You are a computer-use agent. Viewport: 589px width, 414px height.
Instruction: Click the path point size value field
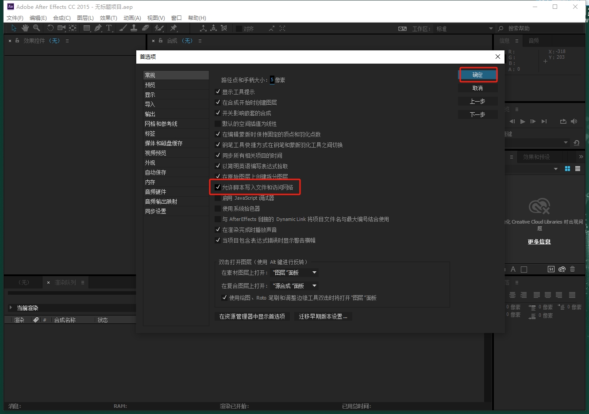[272, 80]
